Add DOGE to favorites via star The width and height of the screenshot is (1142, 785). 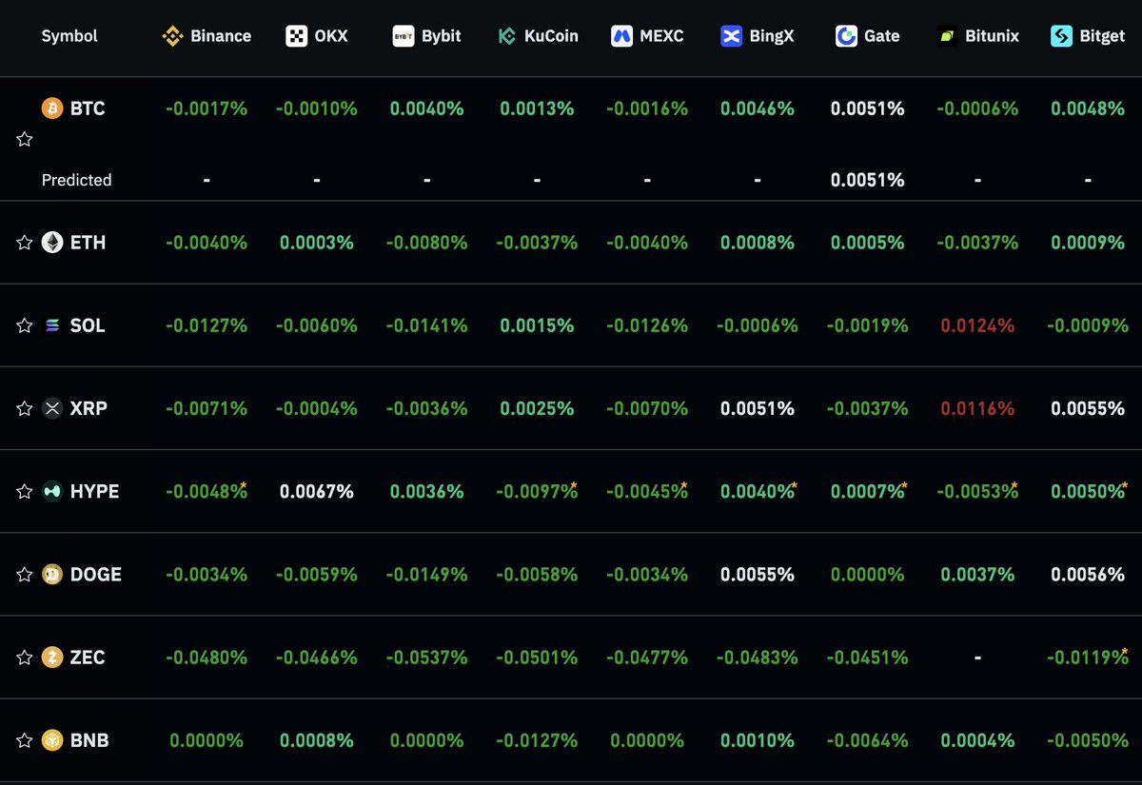[x=25, y=575]
